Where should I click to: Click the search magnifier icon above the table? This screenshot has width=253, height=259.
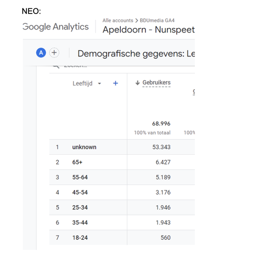(x=56, y=66)
